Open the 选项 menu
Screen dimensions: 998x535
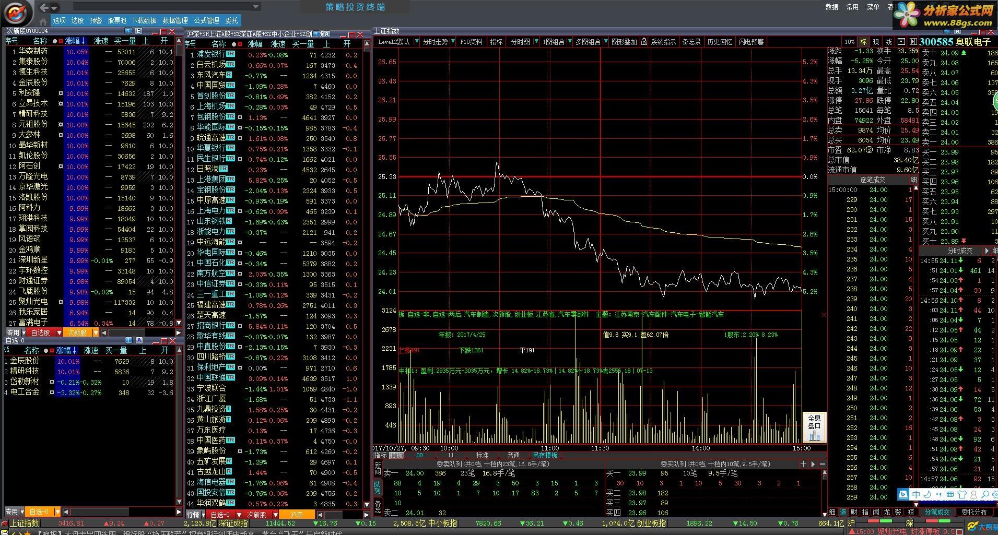coord(60,20)
